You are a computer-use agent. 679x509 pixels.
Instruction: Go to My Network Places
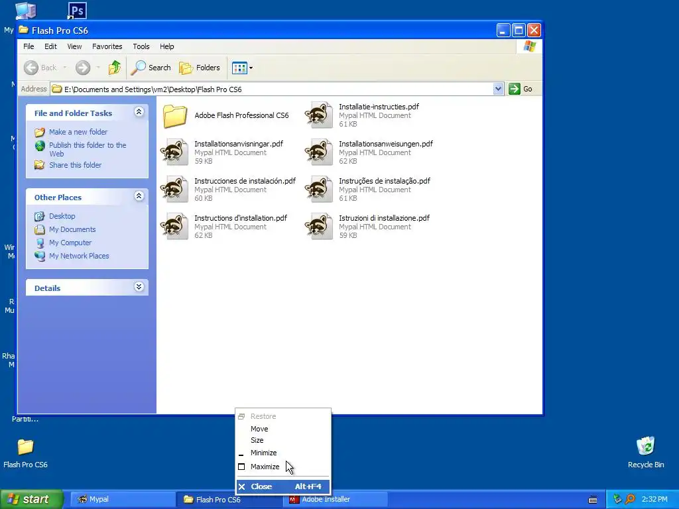[79, 256]
